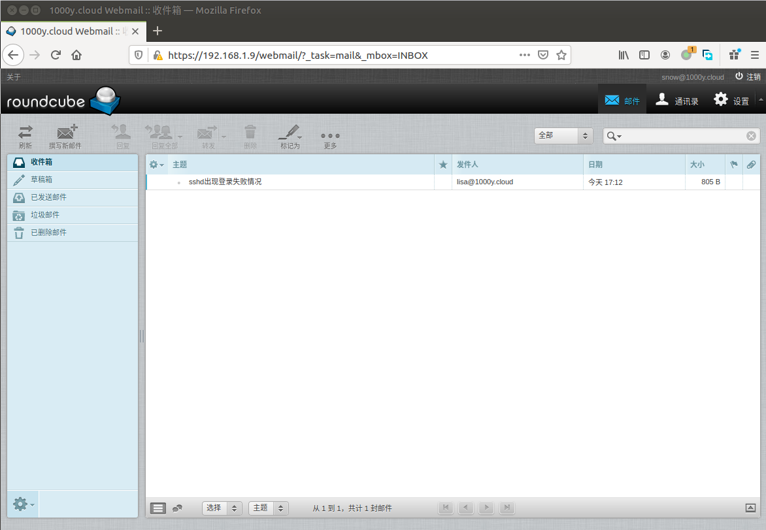Open the Settings page
The width and height of the screenshot is (766, 530).
pos(731,101)
